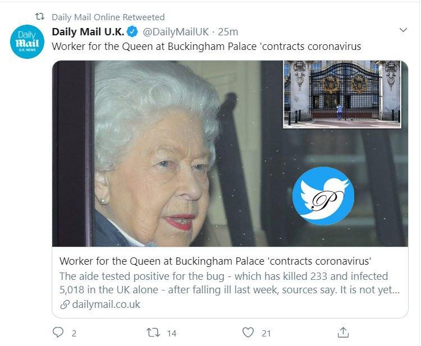The width and height of the screenshot is (421, 346).
Task: Open the tweet options chevron menu
Action: point(402,30)
